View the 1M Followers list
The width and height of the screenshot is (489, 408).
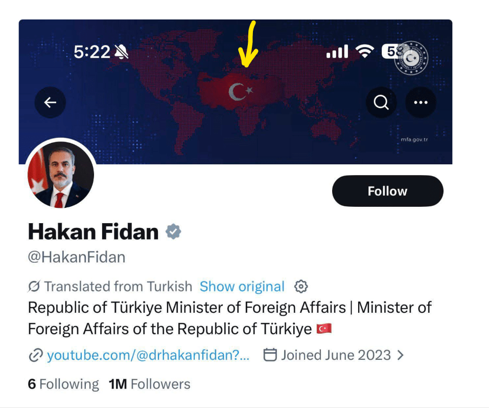pos(149,384)
